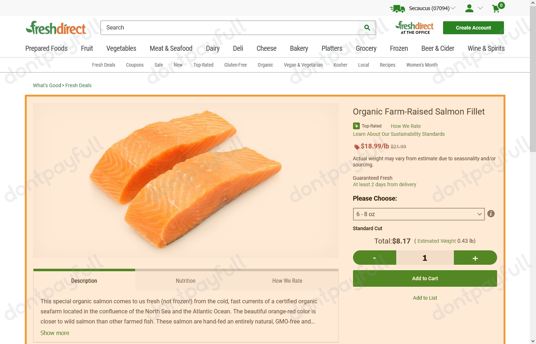Open FreshDirect At The Office logo

tap(415, 27)
